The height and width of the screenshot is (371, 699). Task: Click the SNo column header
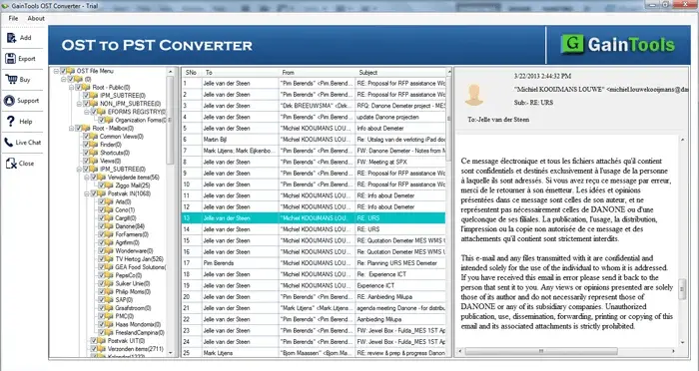click(192, 72)
